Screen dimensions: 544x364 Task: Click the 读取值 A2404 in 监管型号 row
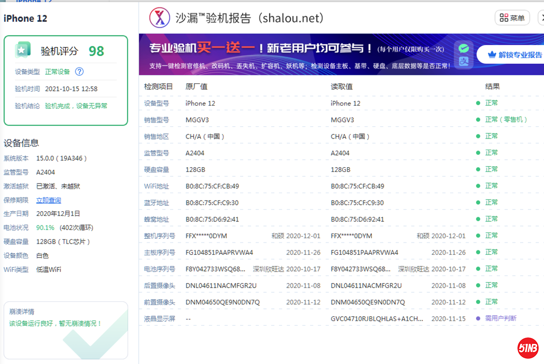click(x=340, y=153)
